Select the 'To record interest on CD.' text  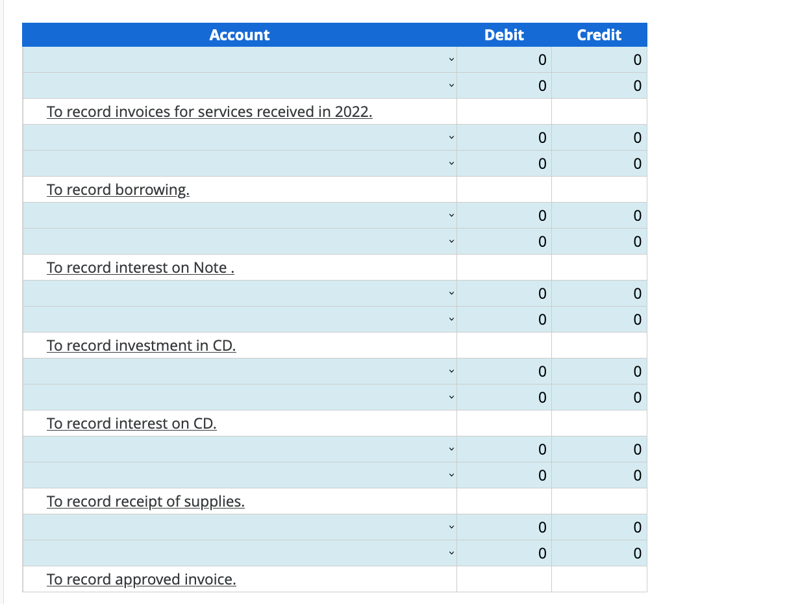[132, 423]
